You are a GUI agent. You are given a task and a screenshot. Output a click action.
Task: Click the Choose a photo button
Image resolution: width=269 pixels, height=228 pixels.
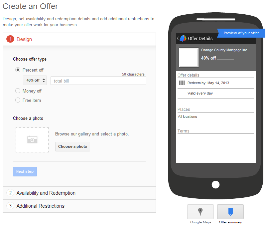72,146
